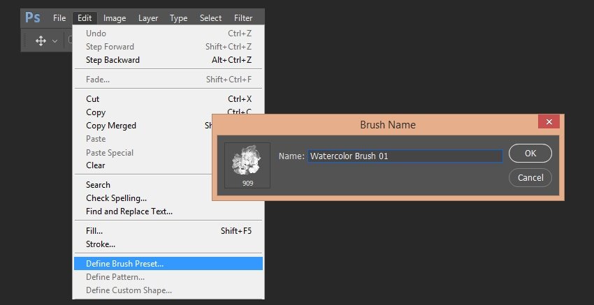Open the Type menu

179,18
